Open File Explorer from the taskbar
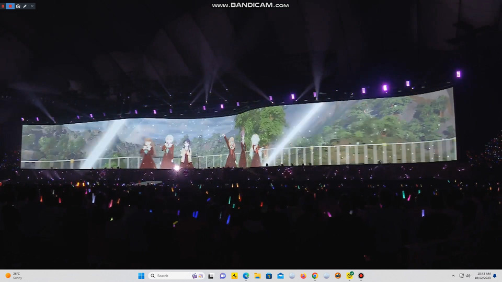This screenshot has height=282, width=502. tap(257, 276)
